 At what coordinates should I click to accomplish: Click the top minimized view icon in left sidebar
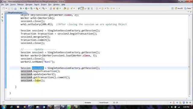pos(2,14)
